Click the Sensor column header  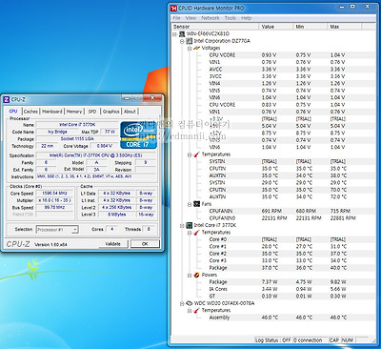click(215, 27)
